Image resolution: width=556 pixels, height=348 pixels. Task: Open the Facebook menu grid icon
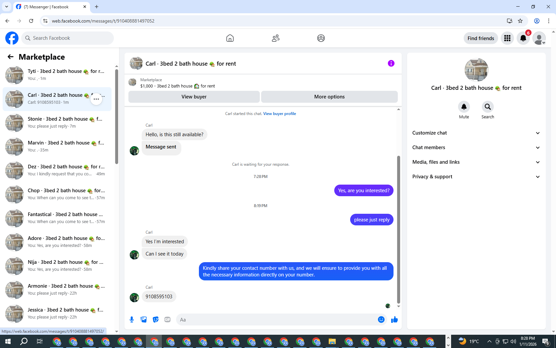pos(507,38)
